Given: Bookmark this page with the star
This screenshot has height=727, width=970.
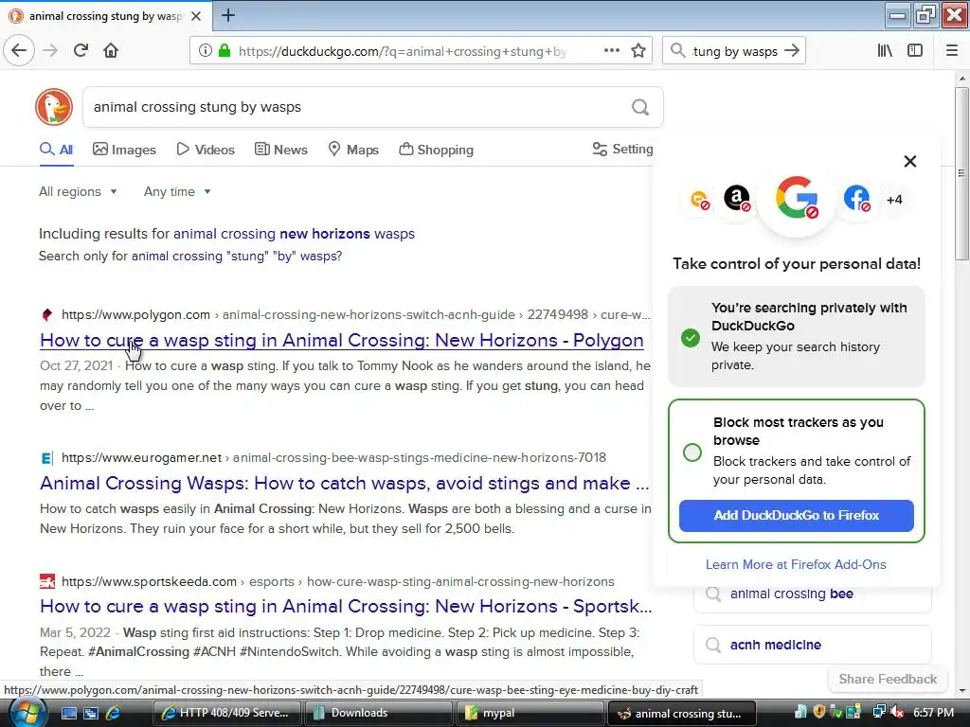Looking at the screenshot, I should pyautogui.click(x=638, y=51).
